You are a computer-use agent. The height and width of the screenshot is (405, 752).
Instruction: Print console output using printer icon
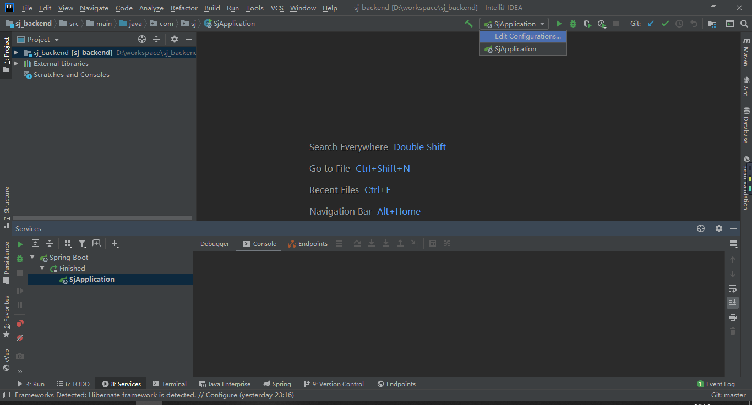(x=732, y=317)
